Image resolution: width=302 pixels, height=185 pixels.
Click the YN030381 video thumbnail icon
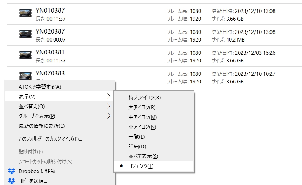coord(25,55)
